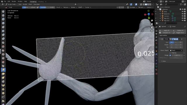Open the Cursor dropdown
This screenshot has height=105, width=187.
[x=88, y=7]
